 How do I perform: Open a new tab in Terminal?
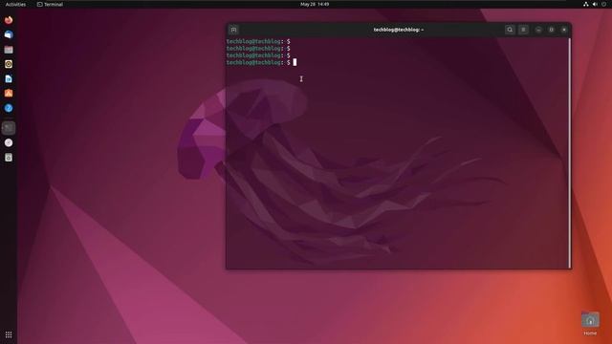(233, 30)
